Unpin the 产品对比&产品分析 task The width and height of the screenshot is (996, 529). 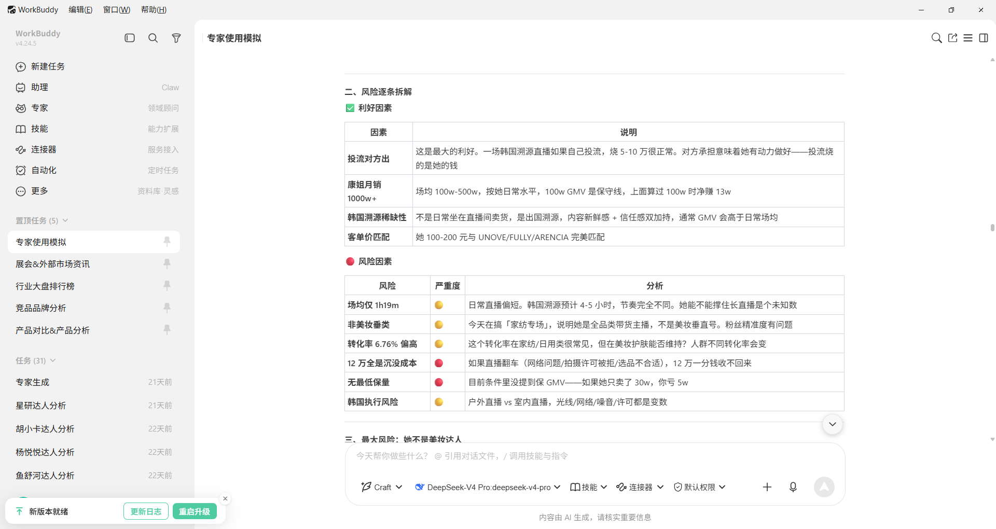point(167,329)
